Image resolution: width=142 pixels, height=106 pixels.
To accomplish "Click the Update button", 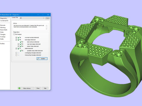I will pyautogui.click(x=42, y=59).
